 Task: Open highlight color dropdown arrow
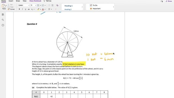[41, 9]
